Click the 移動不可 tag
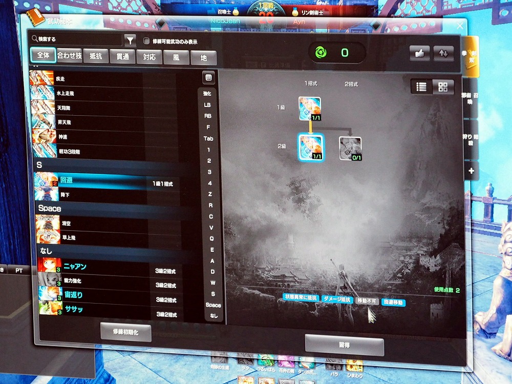Image resolution: width=512 pixels, height=384 pixels. click(x=367, y=301)
